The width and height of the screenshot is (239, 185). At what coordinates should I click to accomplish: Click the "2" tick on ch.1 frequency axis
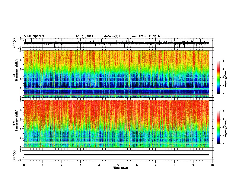(x=21, y=88)
